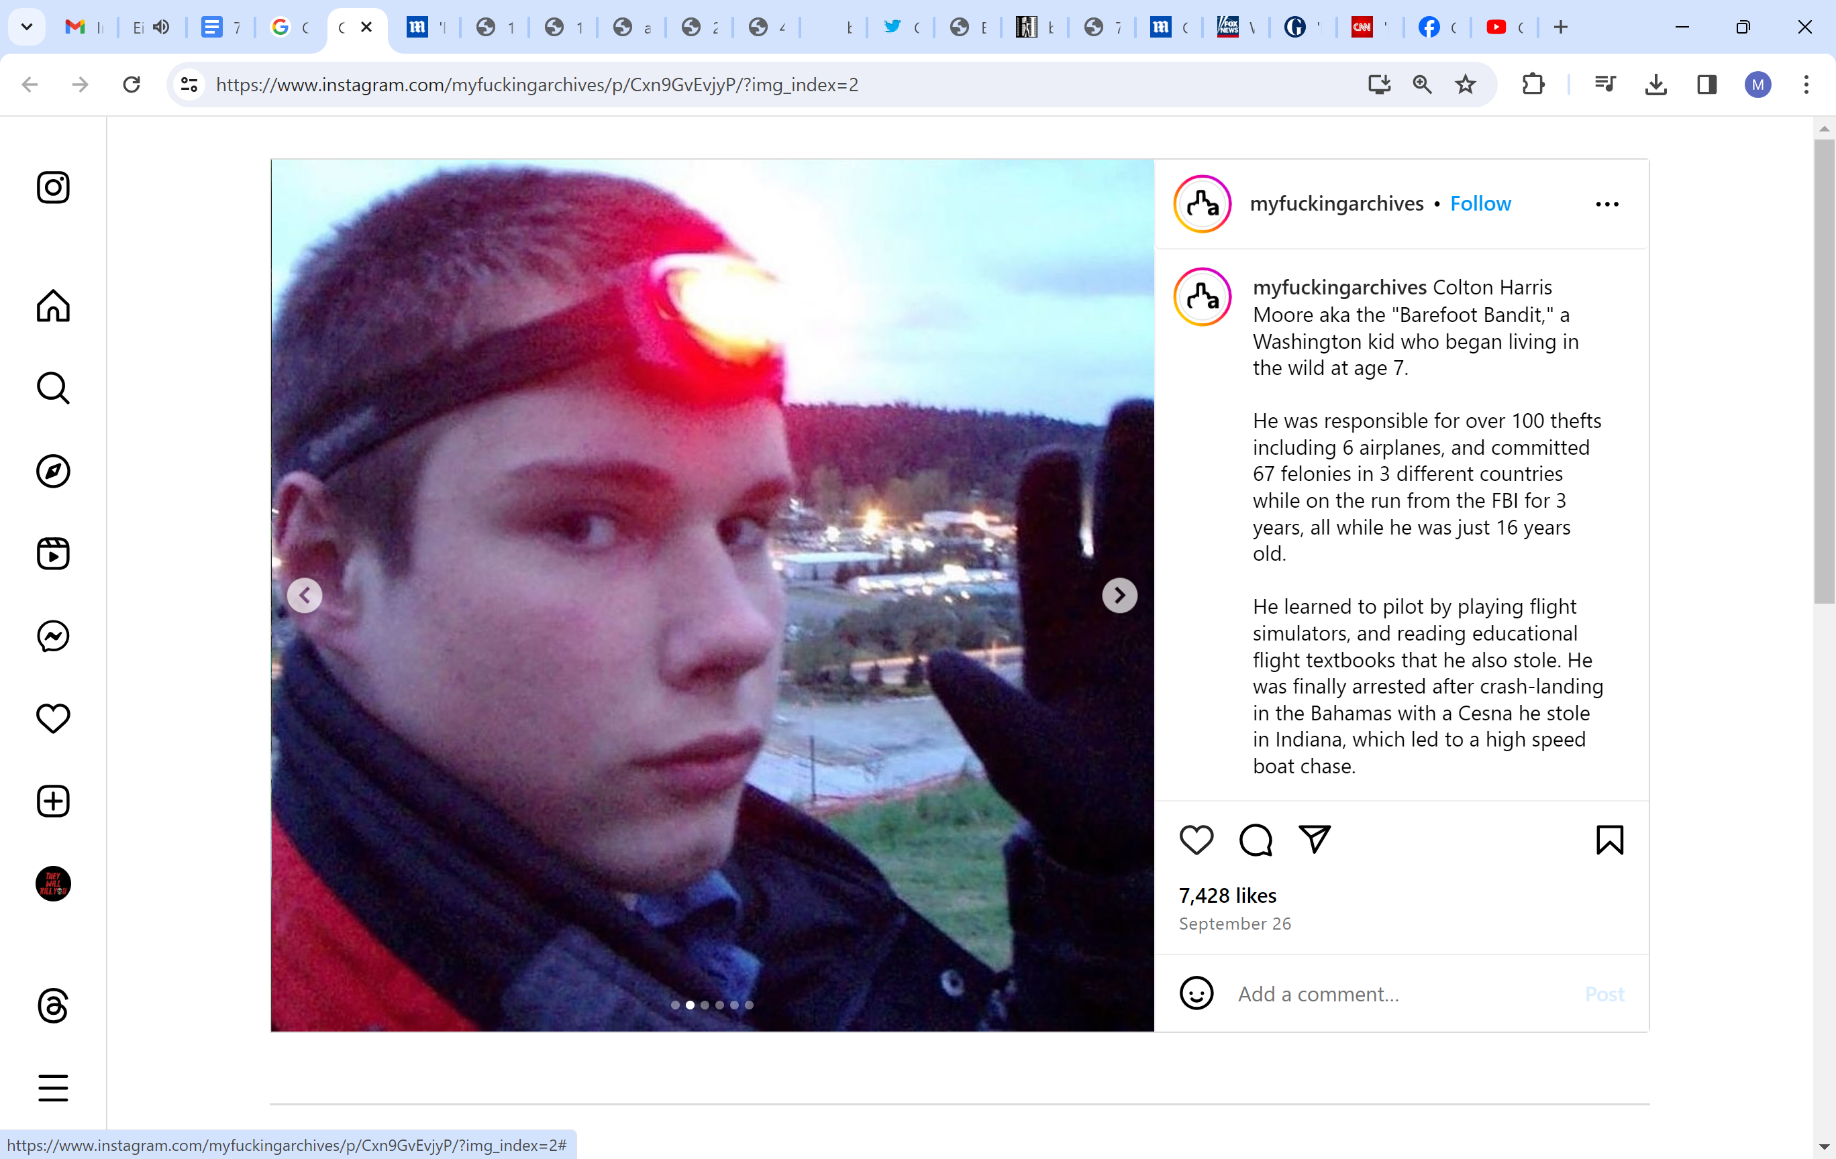Open the Search icon in sidebar

[x=52, y=388]
